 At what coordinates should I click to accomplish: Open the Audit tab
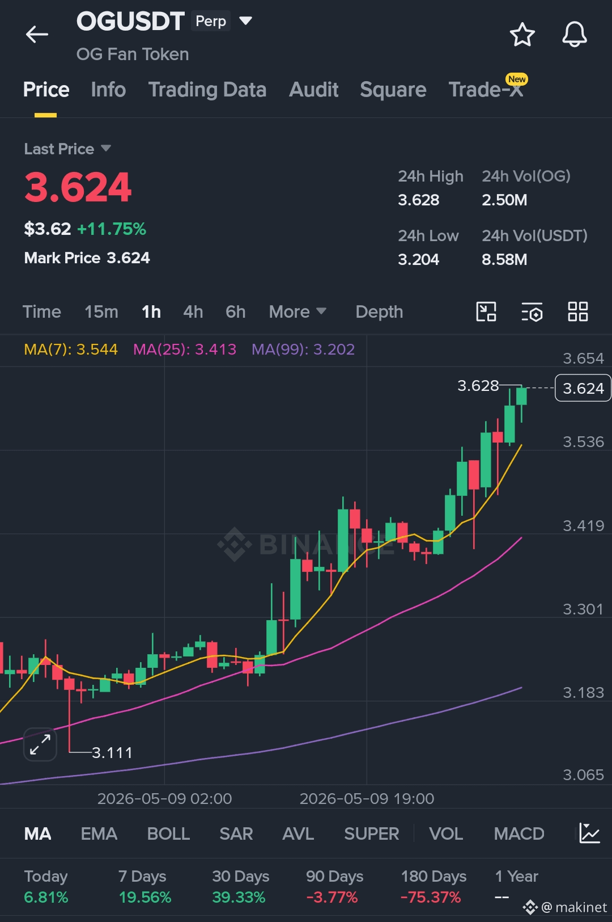pos(314,90)
